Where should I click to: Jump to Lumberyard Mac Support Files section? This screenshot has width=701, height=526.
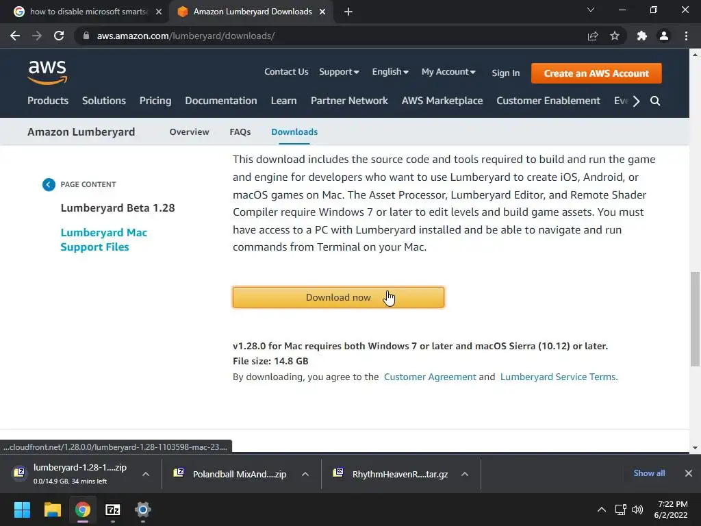[x=104, y=240]
